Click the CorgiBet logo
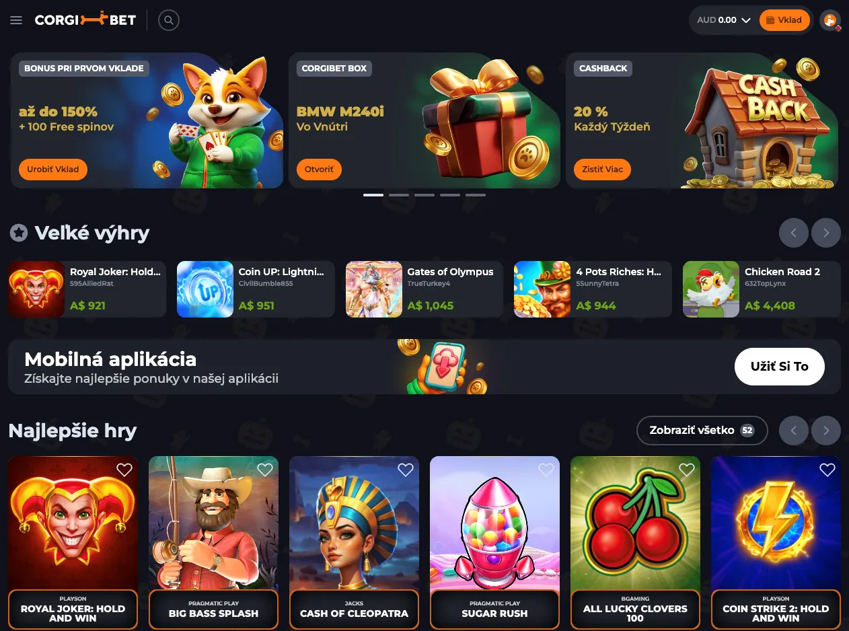Viewport: 849px width, 631px height. click(85, 20)
